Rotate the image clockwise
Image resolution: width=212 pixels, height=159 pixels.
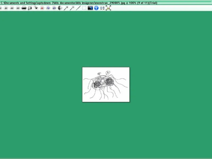point(54,8)
